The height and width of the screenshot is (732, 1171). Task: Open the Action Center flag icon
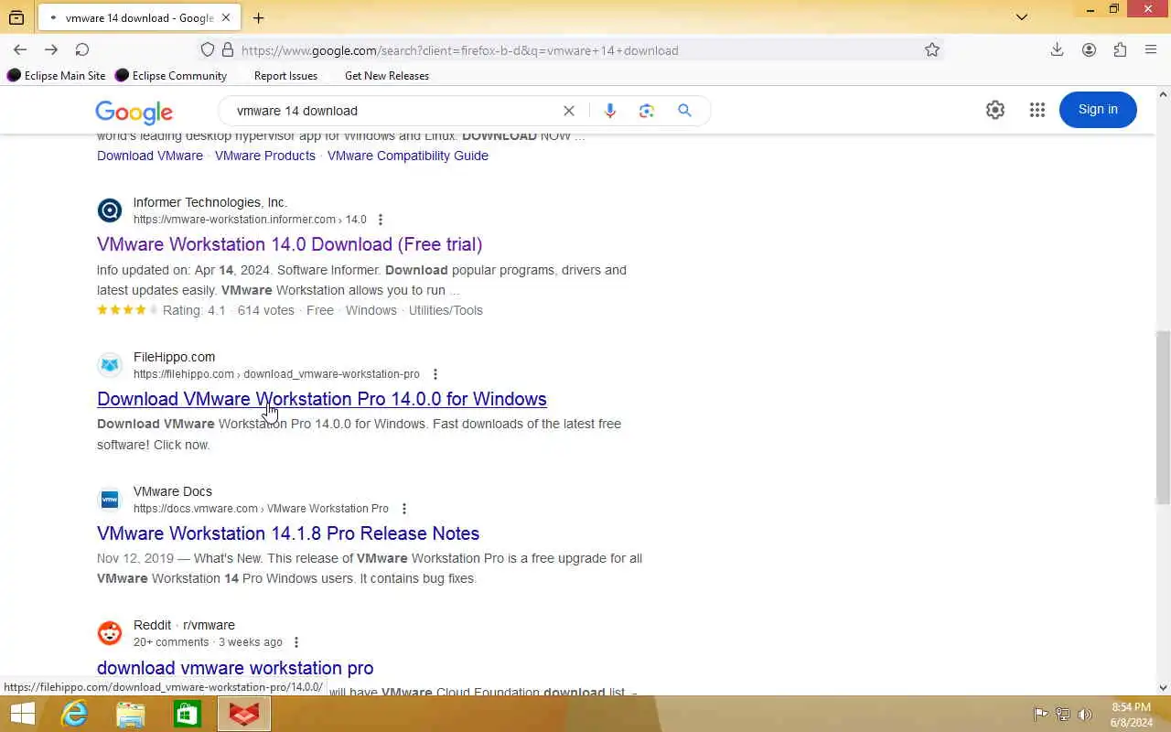[x=1040, y=715]
